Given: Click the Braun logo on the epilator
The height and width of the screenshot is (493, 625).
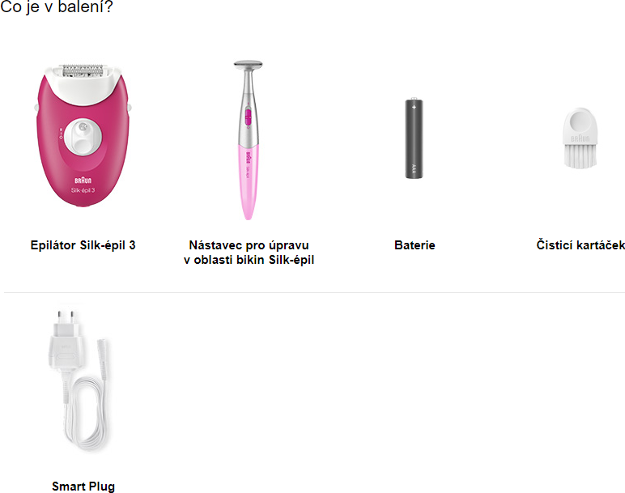Looking at the screenshot, I should 83,181.
